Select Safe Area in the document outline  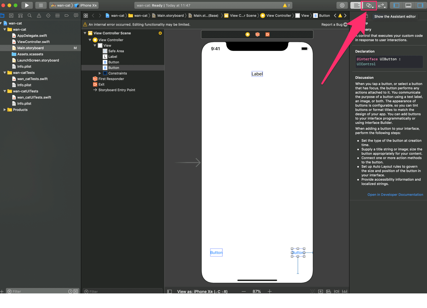click(x=116, y=51)
